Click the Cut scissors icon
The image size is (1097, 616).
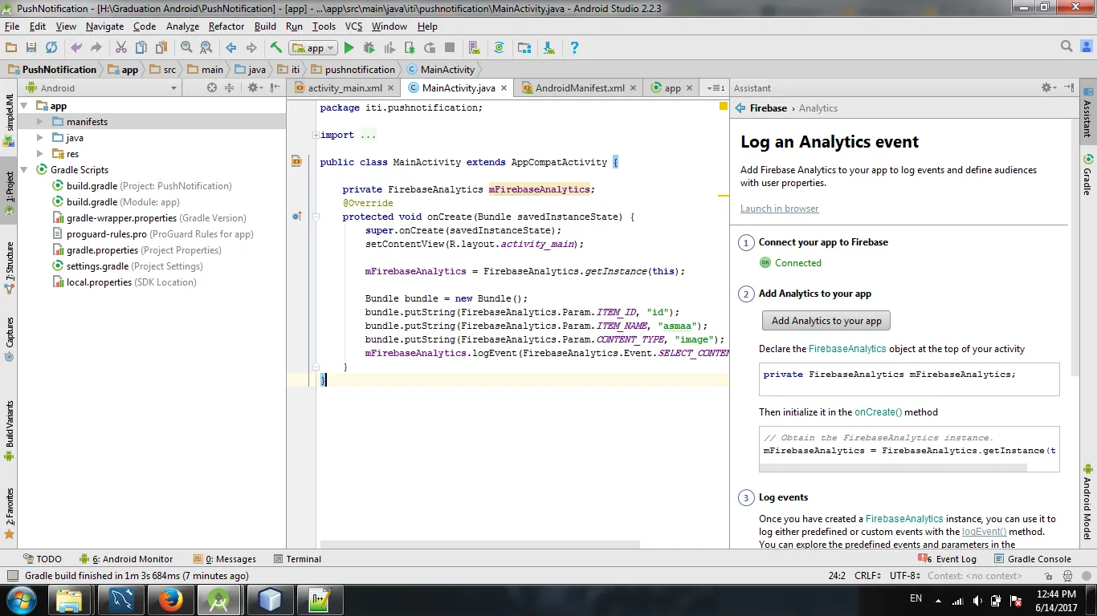pos(121,48)
